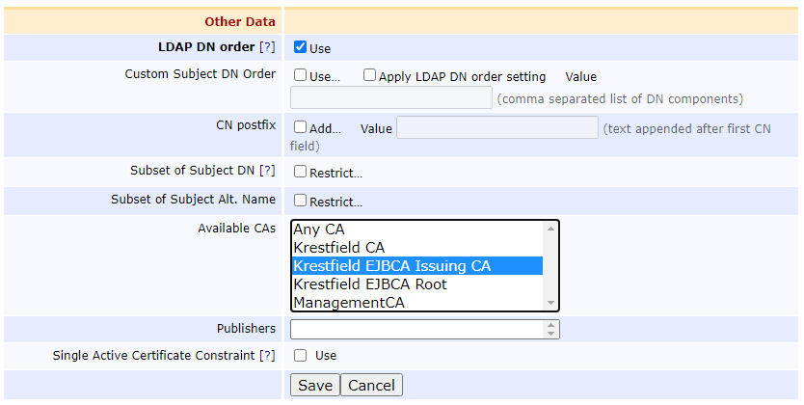Open Subset of Subject DN help [?]
Viewport: 804px width, 405px height.
(x=267, y=171)
